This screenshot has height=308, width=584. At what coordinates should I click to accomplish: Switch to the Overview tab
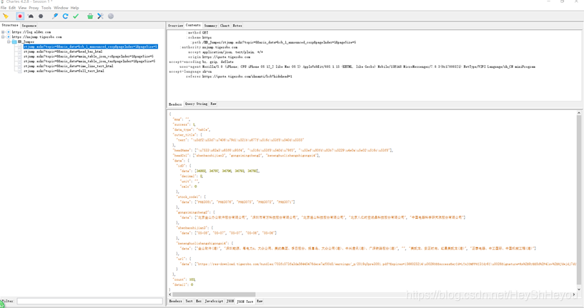pyautogui.click(x=175, y=26)
